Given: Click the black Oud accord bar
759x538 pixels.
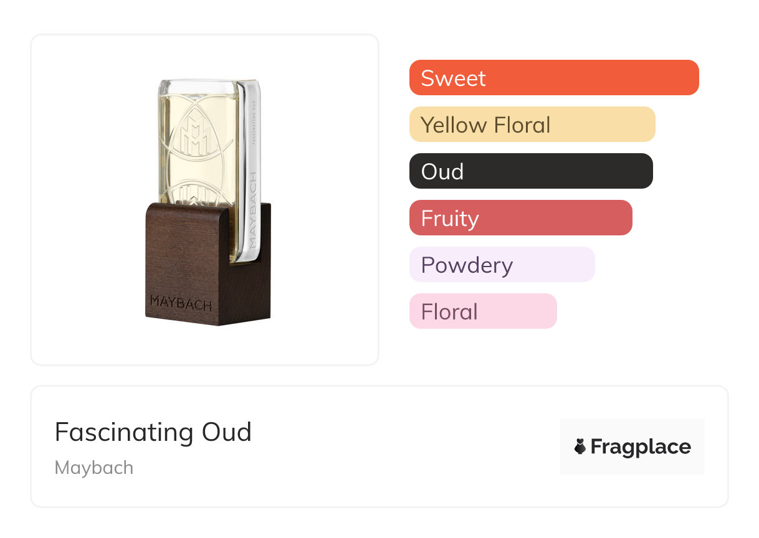Looking at the screenshot, I should point(530,171).
